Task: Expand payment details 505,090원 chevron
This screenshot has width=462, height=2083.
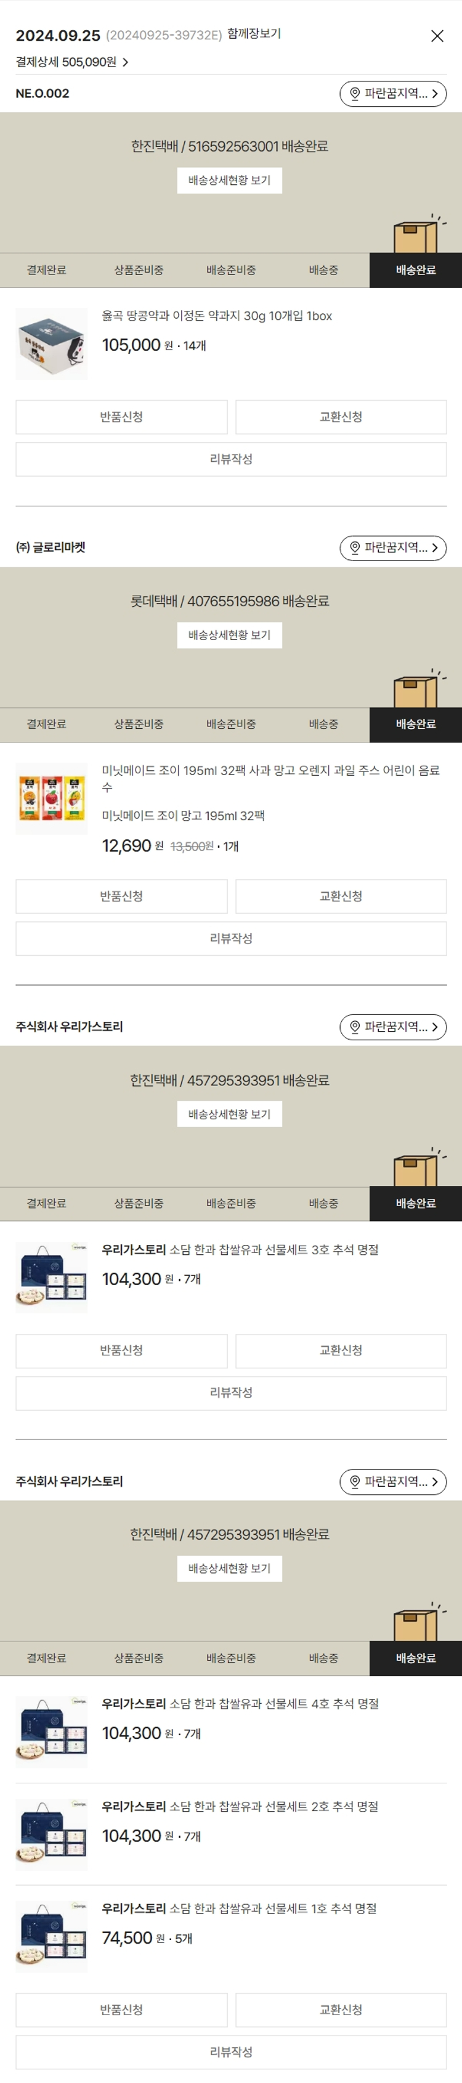Action: pos(125,62)
